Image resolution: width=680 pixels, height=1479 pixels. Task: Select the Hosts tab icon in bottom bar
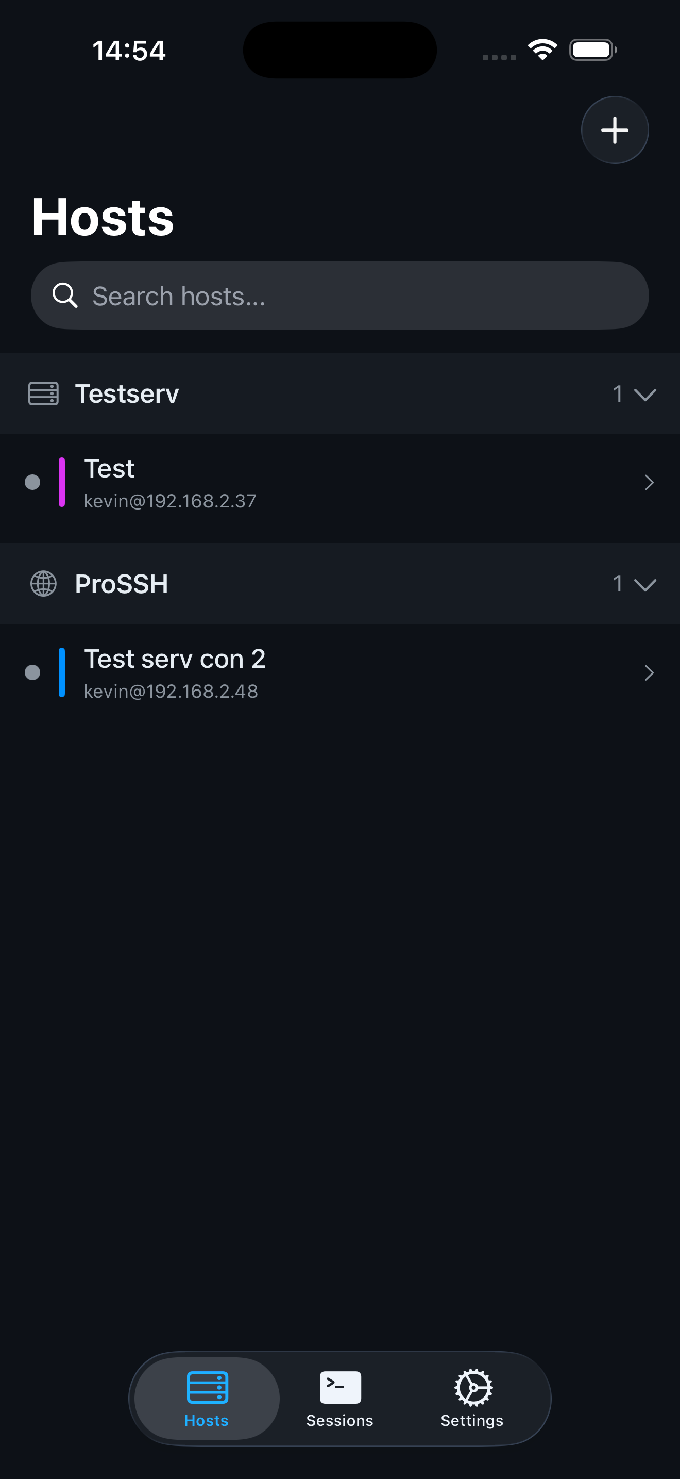pos(206,1386)
